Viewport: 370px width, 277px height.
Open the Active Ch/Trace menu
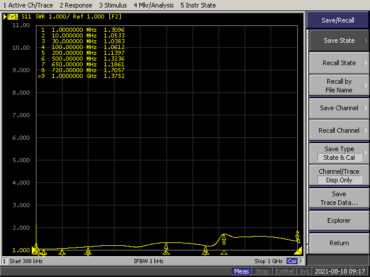click(x=28, y=5)
